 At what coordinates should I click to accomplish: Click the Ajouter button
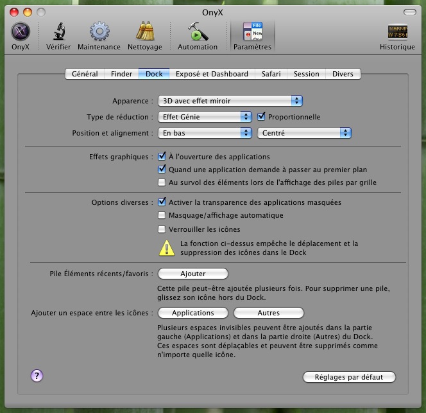(x=193, y=274)
